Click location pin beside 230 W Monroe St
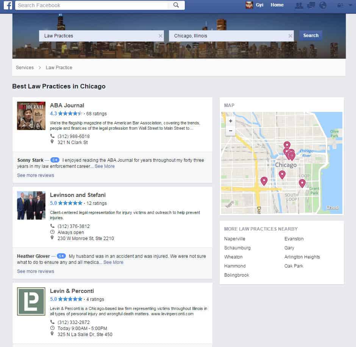The image size is (356, 347). point(52,238)
